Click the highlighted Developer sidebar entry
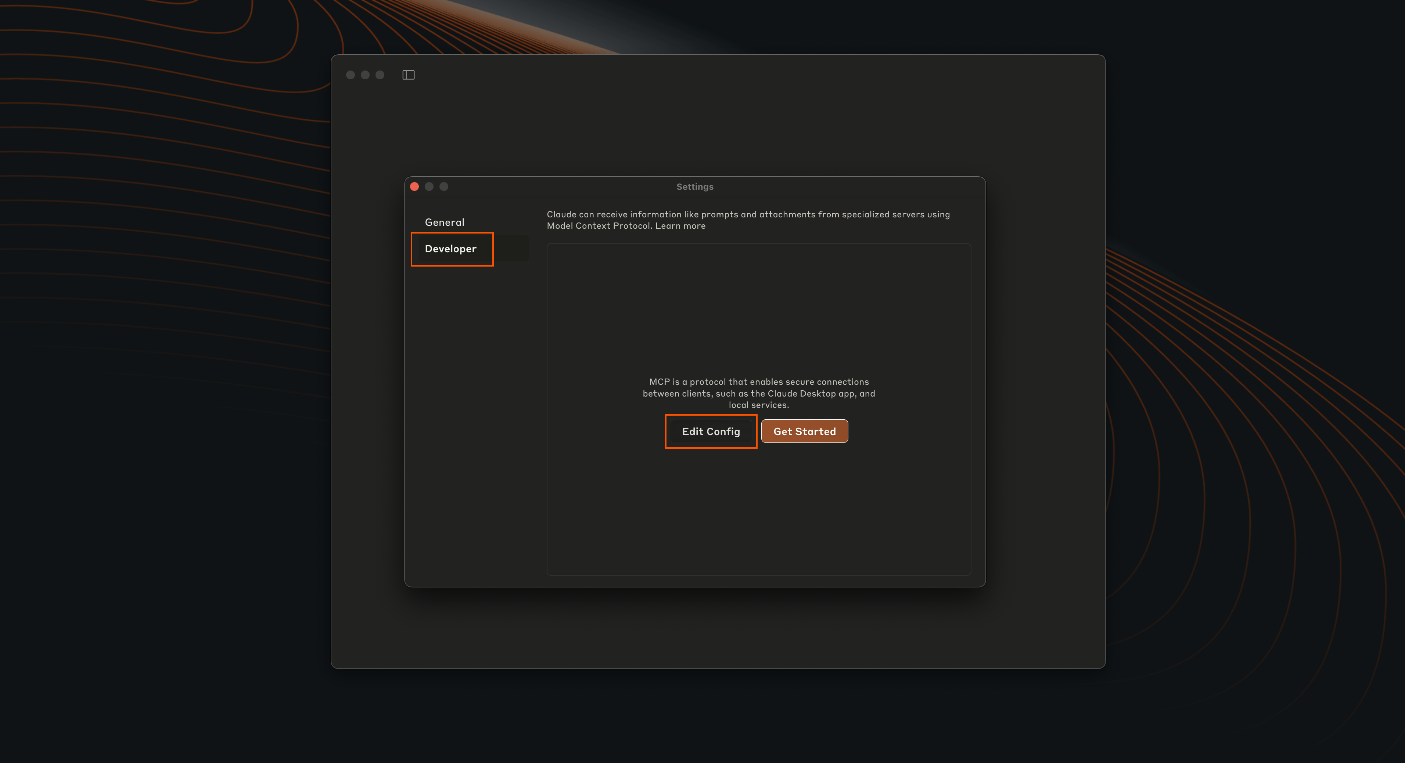 click(x=451, y=249)
